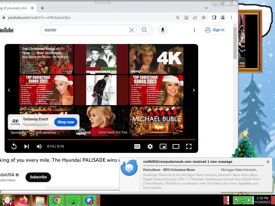Image resolution: width=275 pixels, height=206 pixels.
Task: Switch to miniplayer mode
Action: click(163, 146)
